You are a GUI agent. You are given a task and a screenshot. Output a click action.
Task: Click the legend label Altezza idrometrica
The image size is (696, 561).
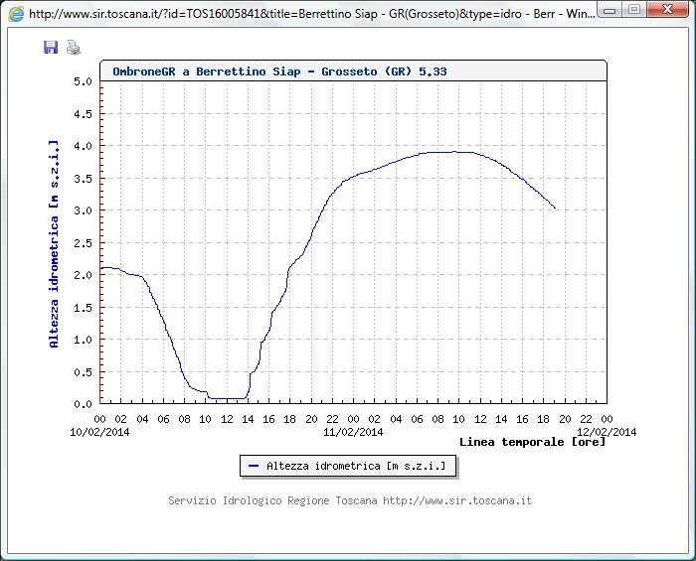355,466
